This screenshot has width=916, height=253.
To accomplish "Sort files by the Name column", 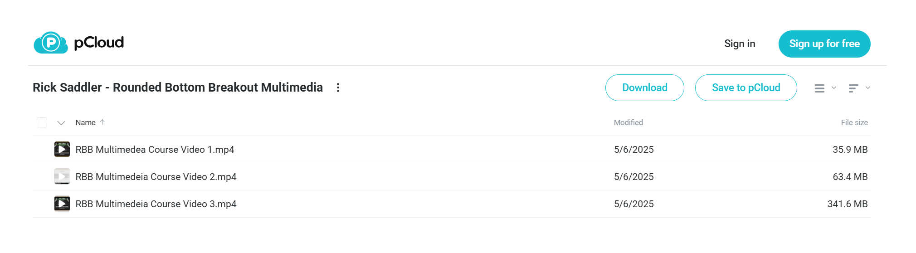I will tap(85, 122).
